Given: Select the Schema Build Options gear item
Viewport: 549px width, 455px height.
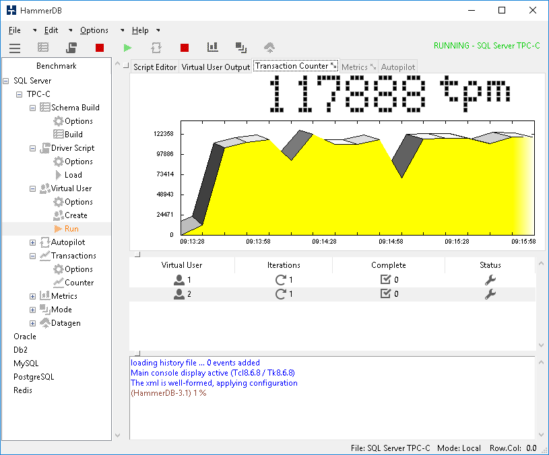Looking at the screenshot, I should click(73, 121).
